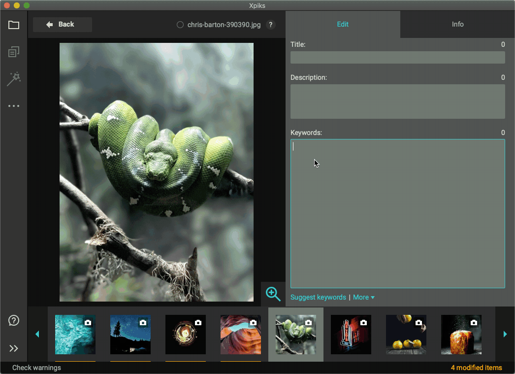Click inside the Title input field
This screenshot has height=374, width=515.
(397, 57)
